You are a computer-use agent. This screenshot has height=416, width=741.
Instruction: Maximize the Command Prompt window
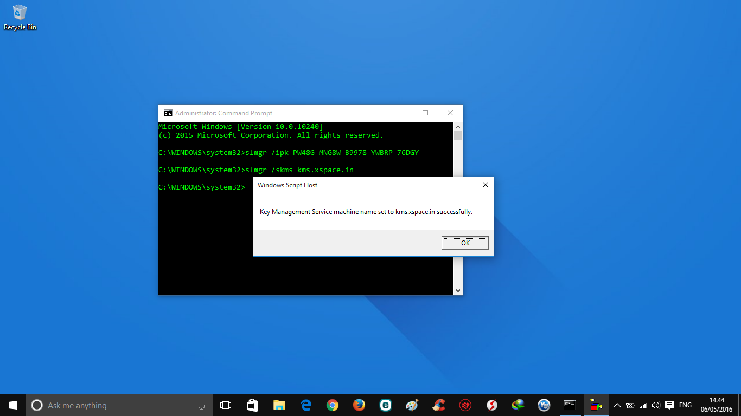(425, 113)
